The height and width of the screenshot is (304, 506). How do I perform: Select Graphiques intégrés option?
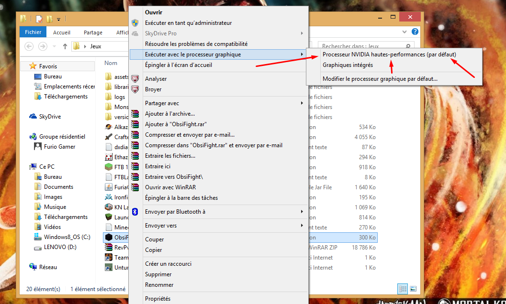[x=348, y=65]
